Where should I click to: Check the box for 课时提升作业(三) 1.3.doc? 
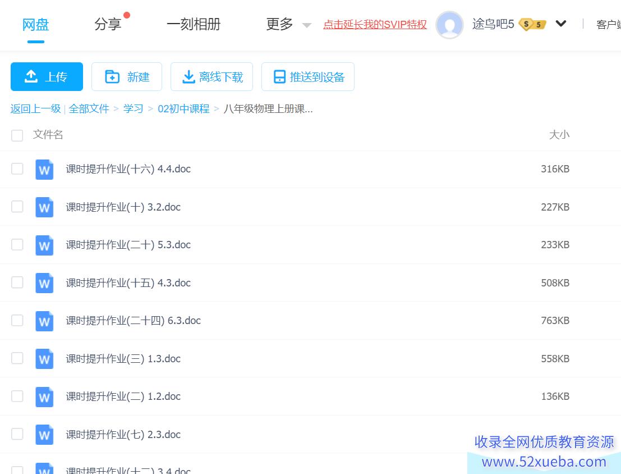pyautogui.click(x=17, y=358)
